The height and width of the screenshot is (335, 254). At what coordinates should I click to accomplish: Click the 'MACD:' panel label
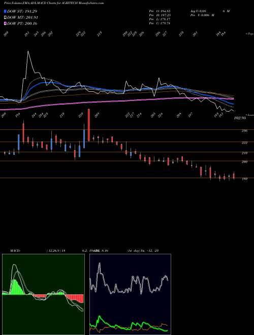point(15,251)
